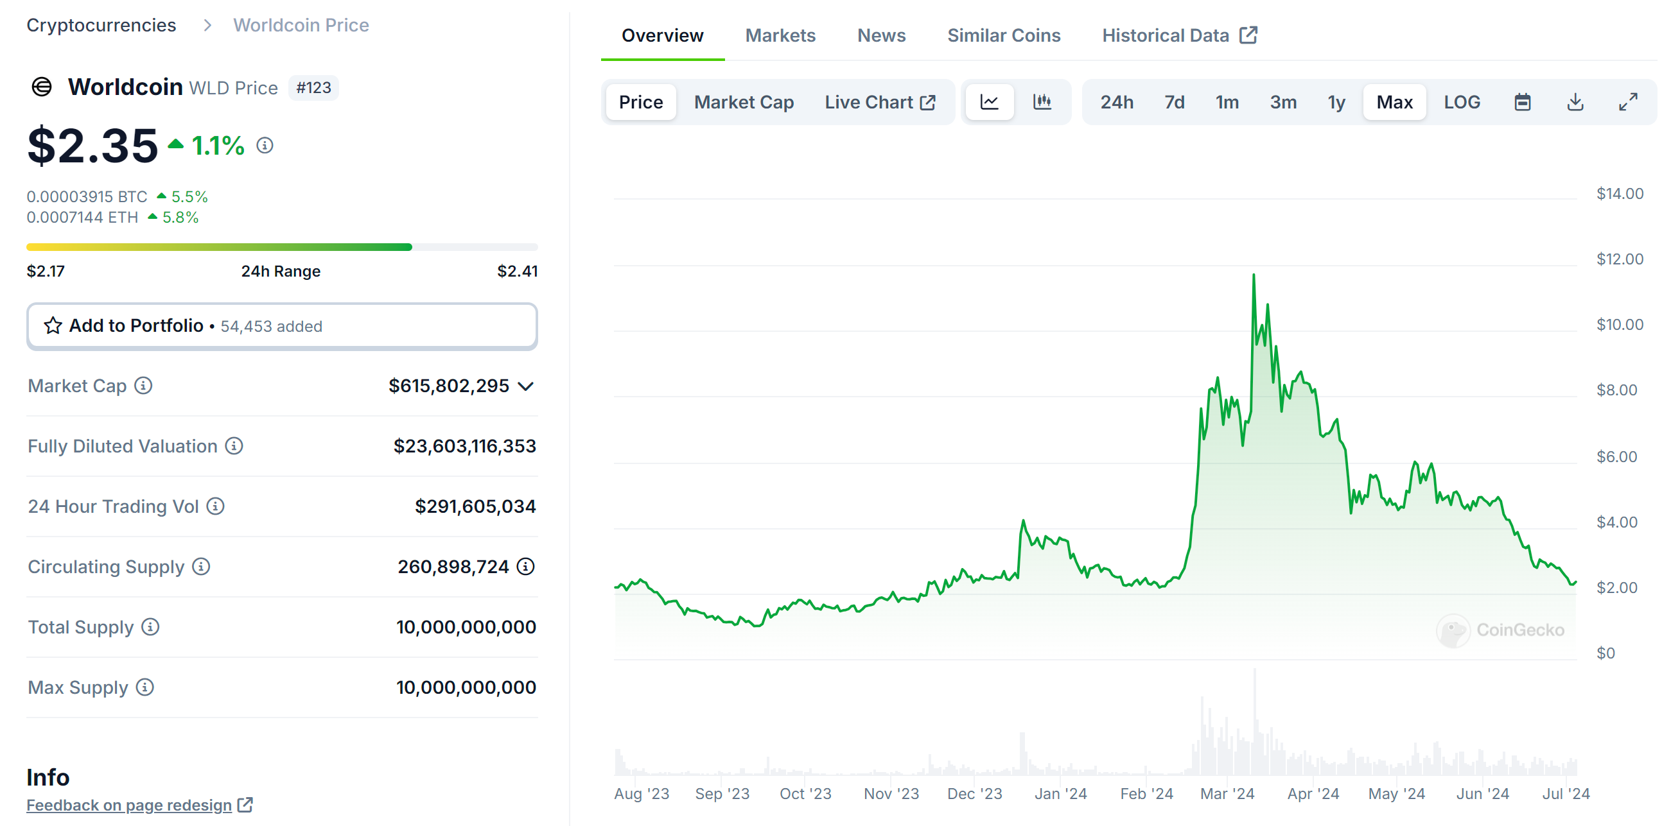1671x826 pixels.
Task: Select Price chart mode
Action: tap(641, 102)
